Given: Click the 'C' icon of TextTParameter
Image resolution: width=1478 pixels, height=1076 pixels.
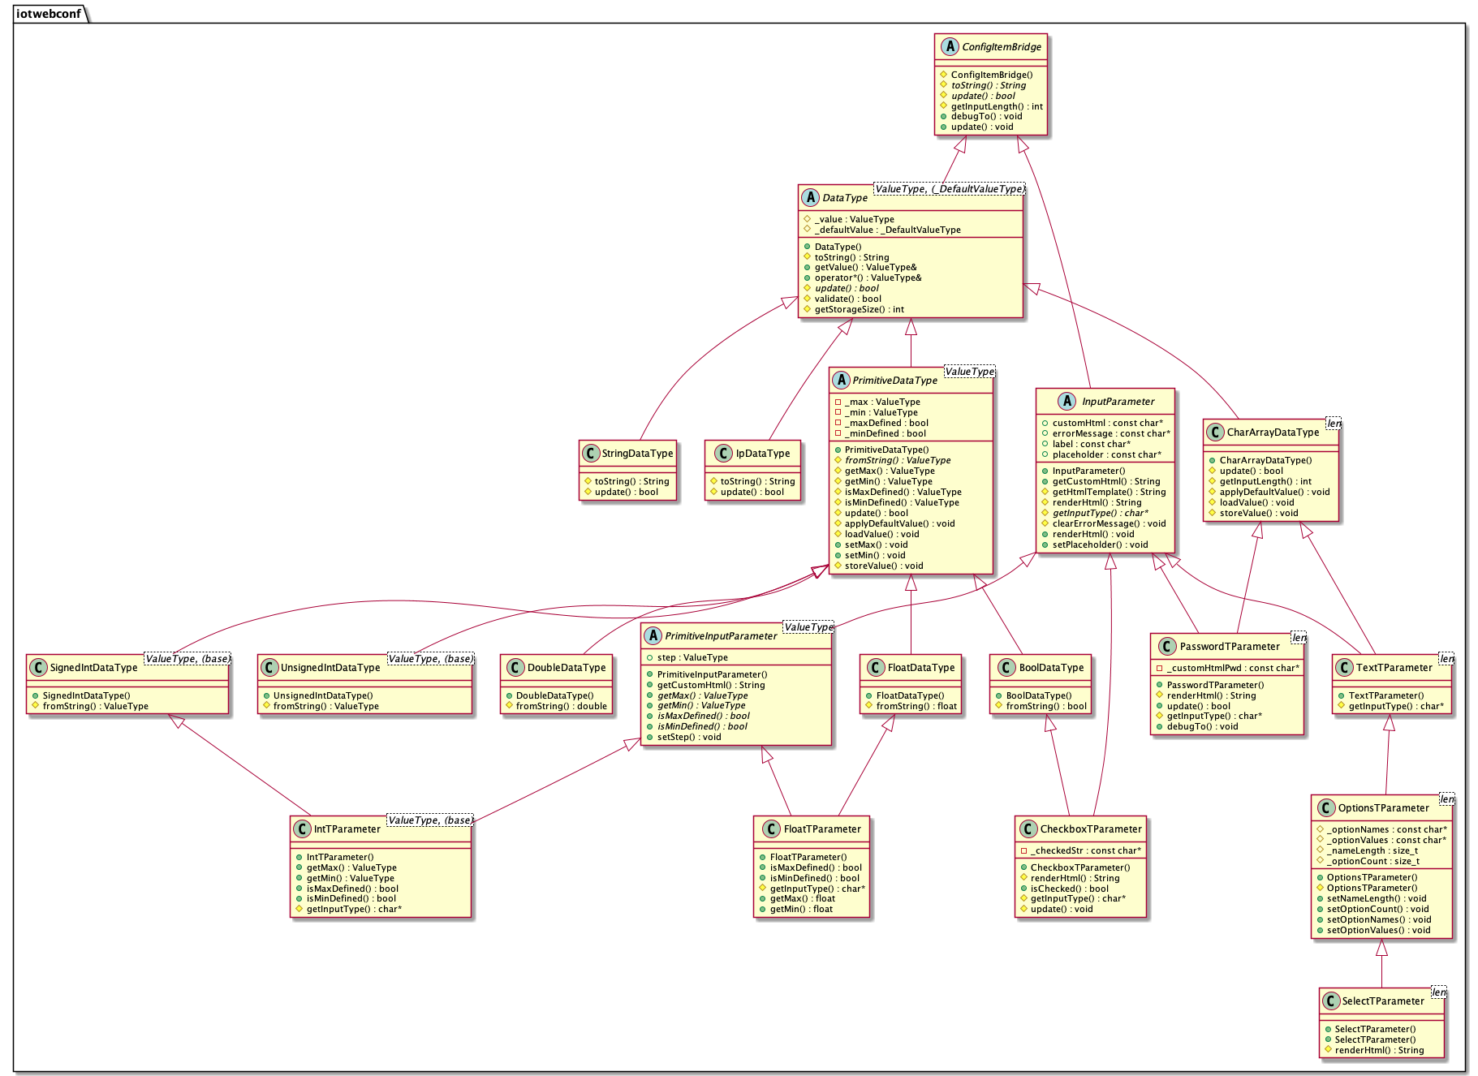Looking at the screenshot, I should [1344, 668].
